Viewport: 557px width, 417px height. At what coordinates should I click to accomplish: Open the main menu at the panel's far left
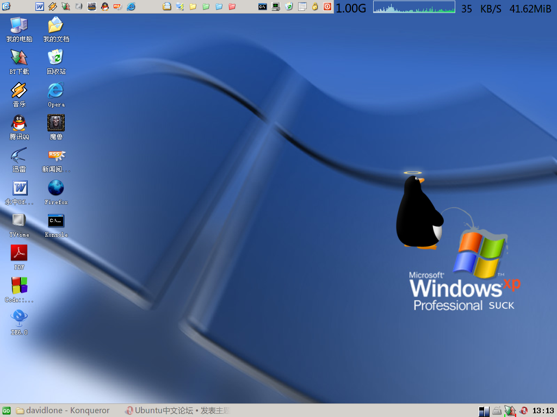[x=7, y=6]
